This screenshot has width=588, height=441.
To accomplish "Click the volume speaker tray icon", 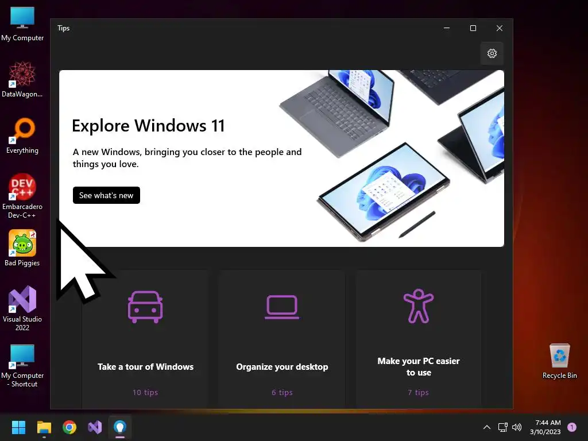I will [517, 427].
